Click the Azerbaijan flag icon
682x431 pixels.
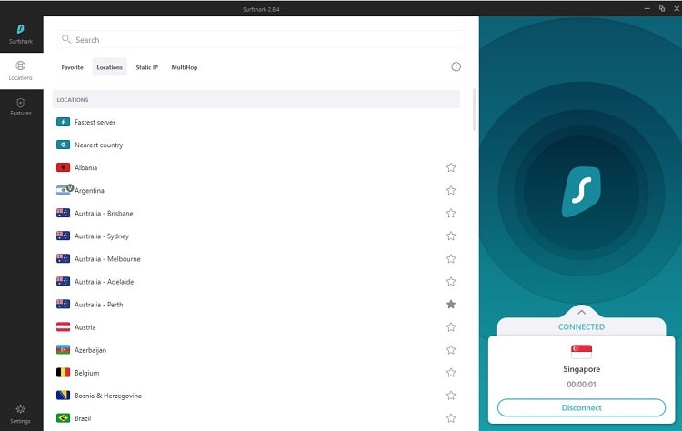tap(63, 350)
